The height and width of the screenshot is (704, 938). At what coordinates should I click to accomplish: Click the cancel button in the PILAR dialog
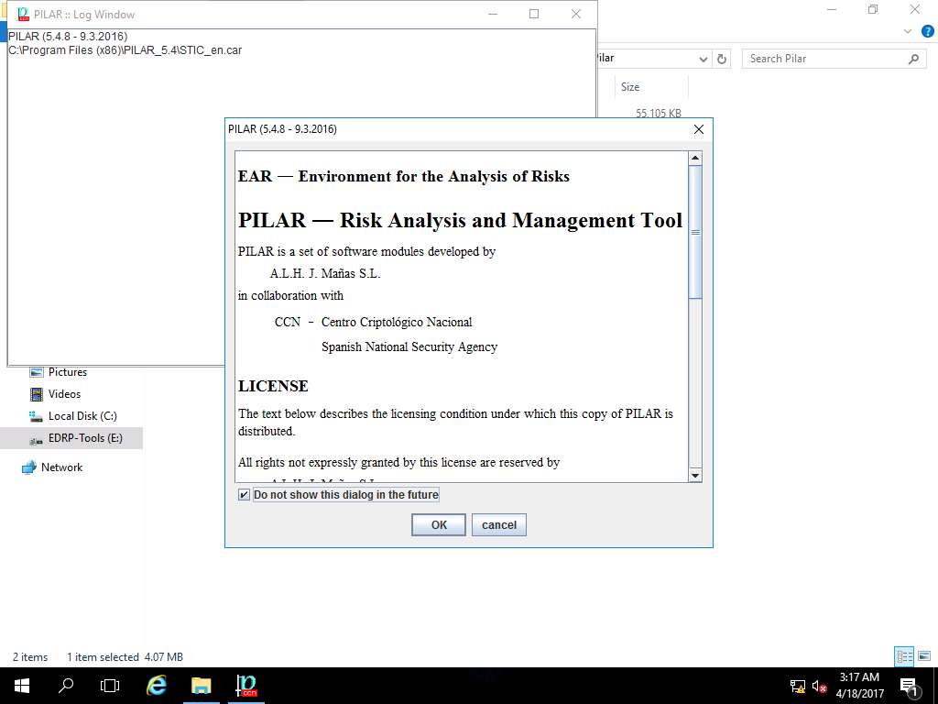click(x=499, y=525)
